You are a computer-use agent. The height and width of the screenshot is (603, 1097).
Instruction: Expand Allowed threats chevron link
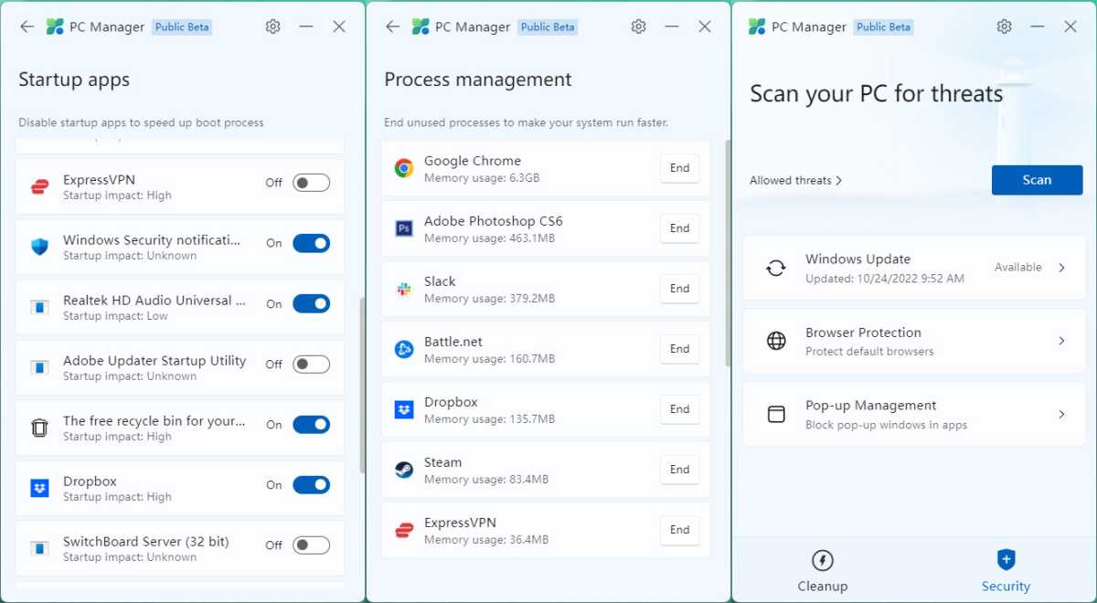tap(795, 180)
